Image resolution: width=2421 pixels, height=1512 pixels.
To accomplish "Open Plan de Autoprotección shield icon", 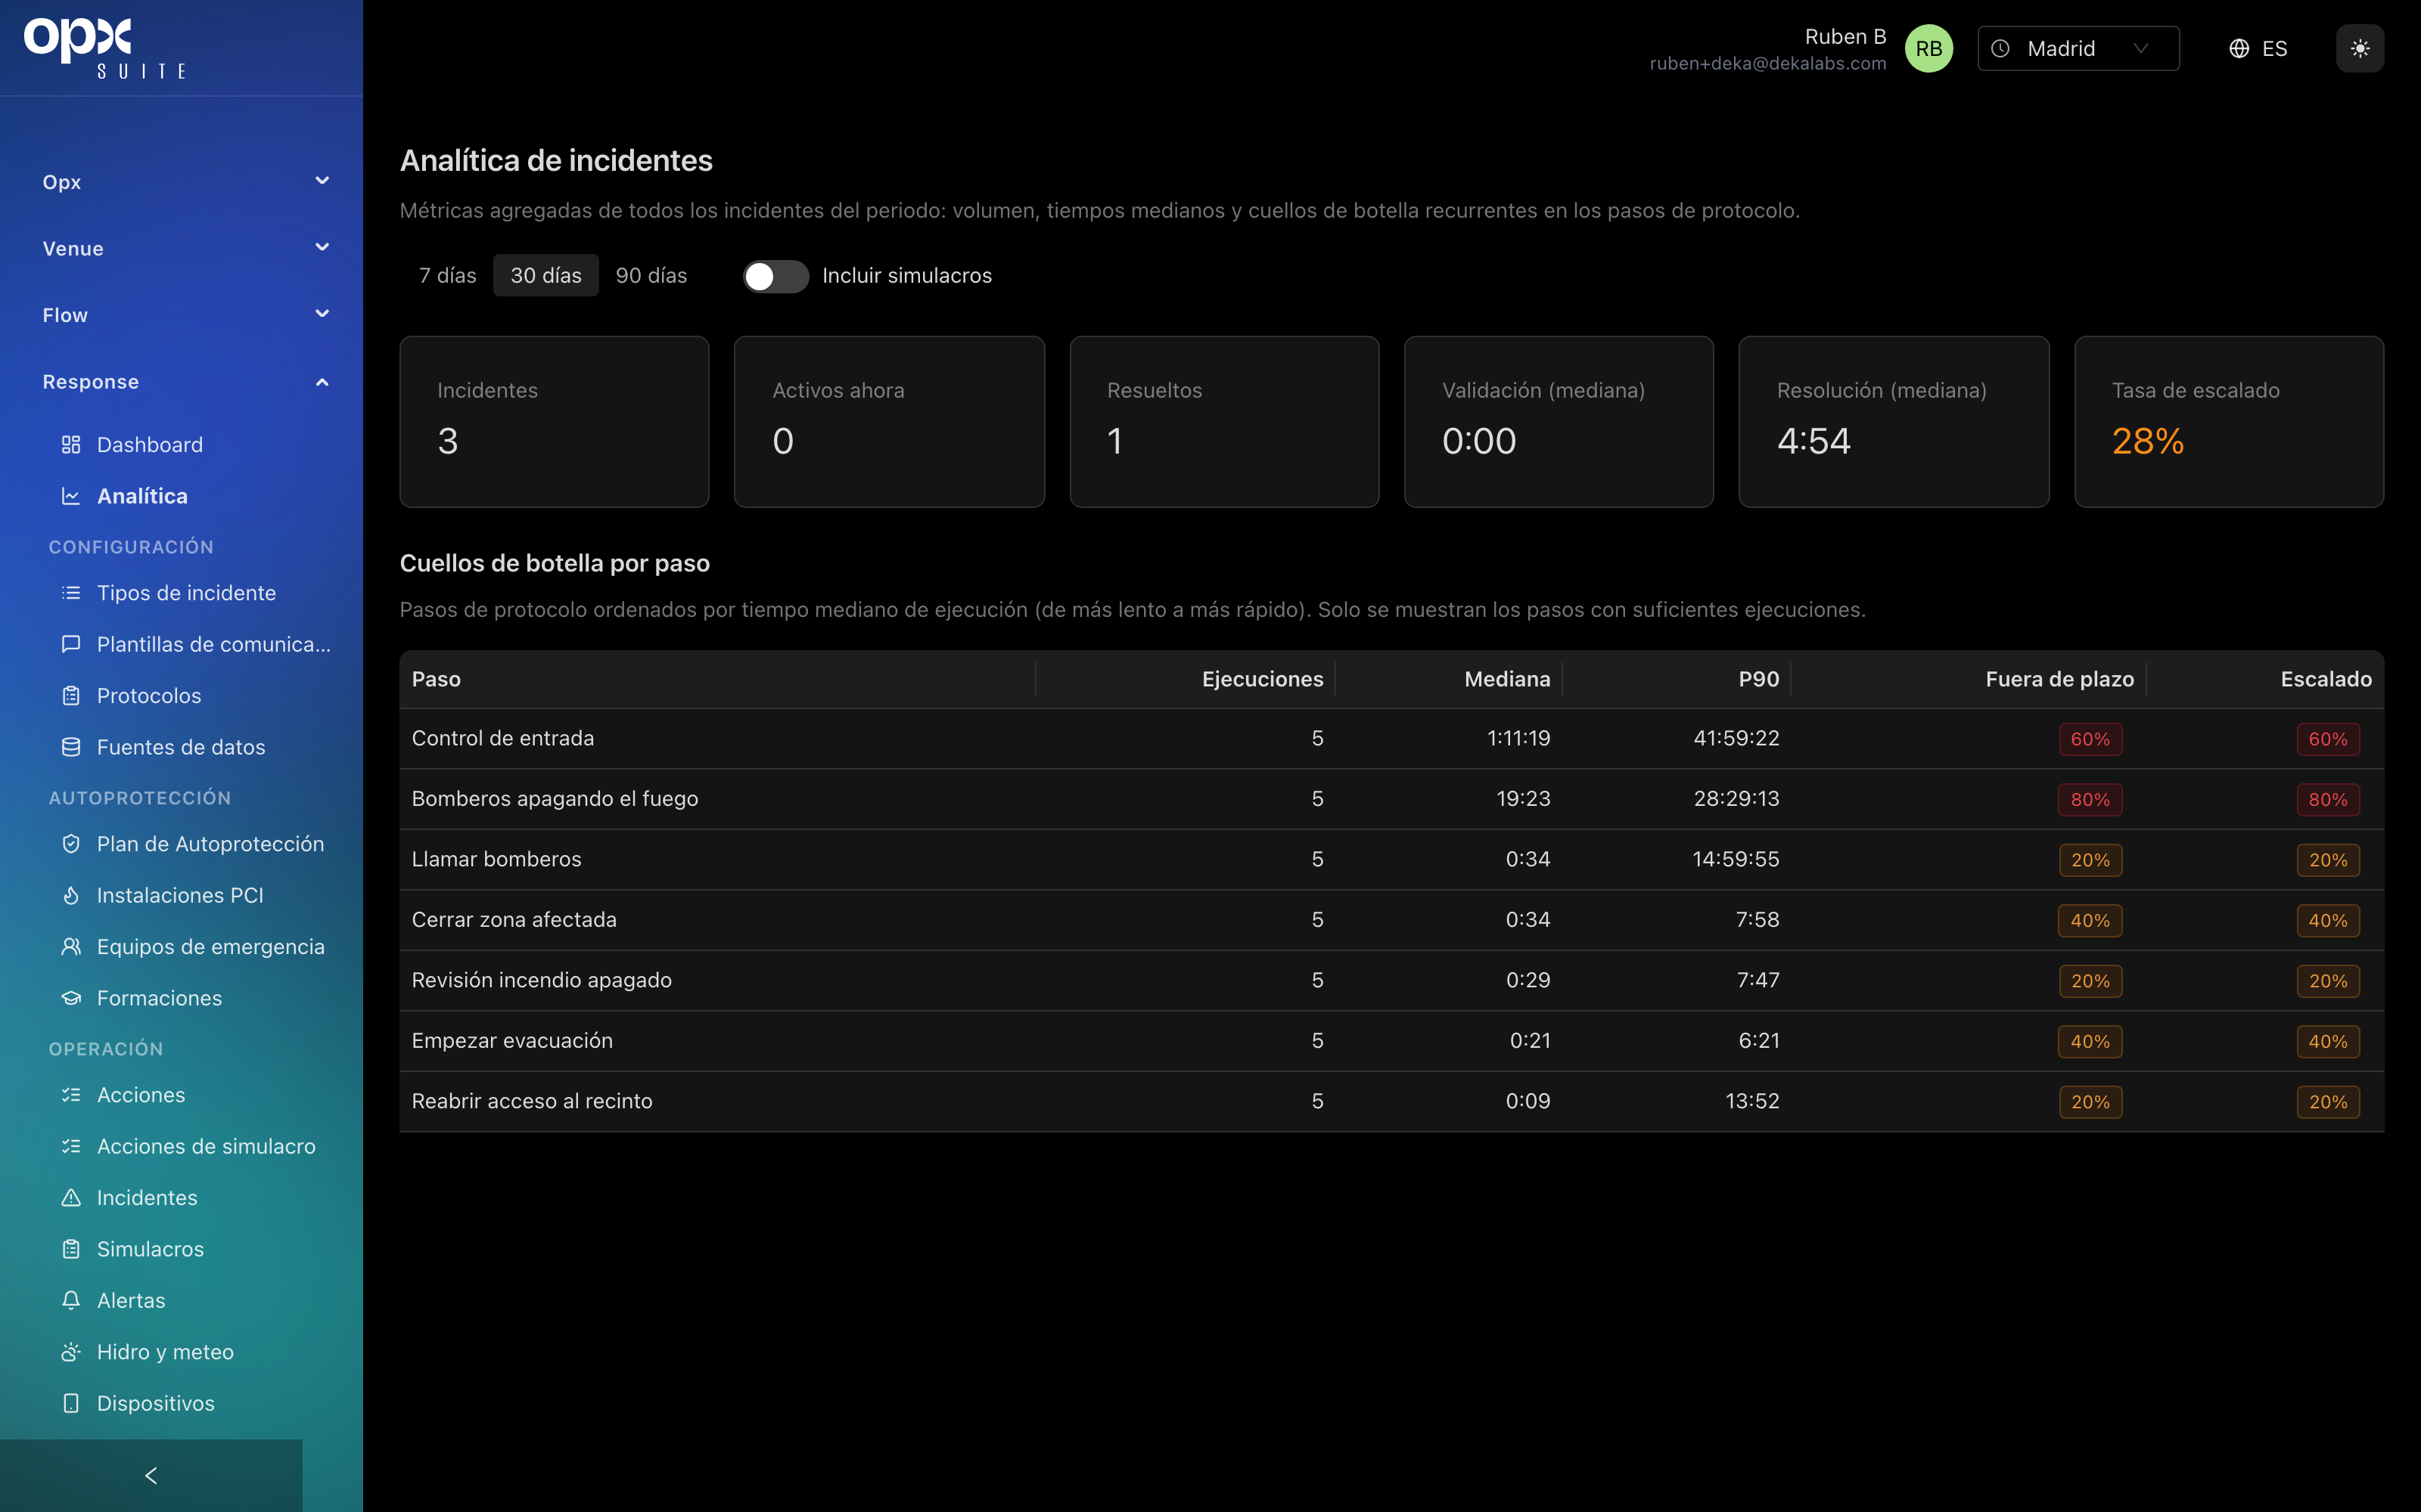I will [71, 844].
